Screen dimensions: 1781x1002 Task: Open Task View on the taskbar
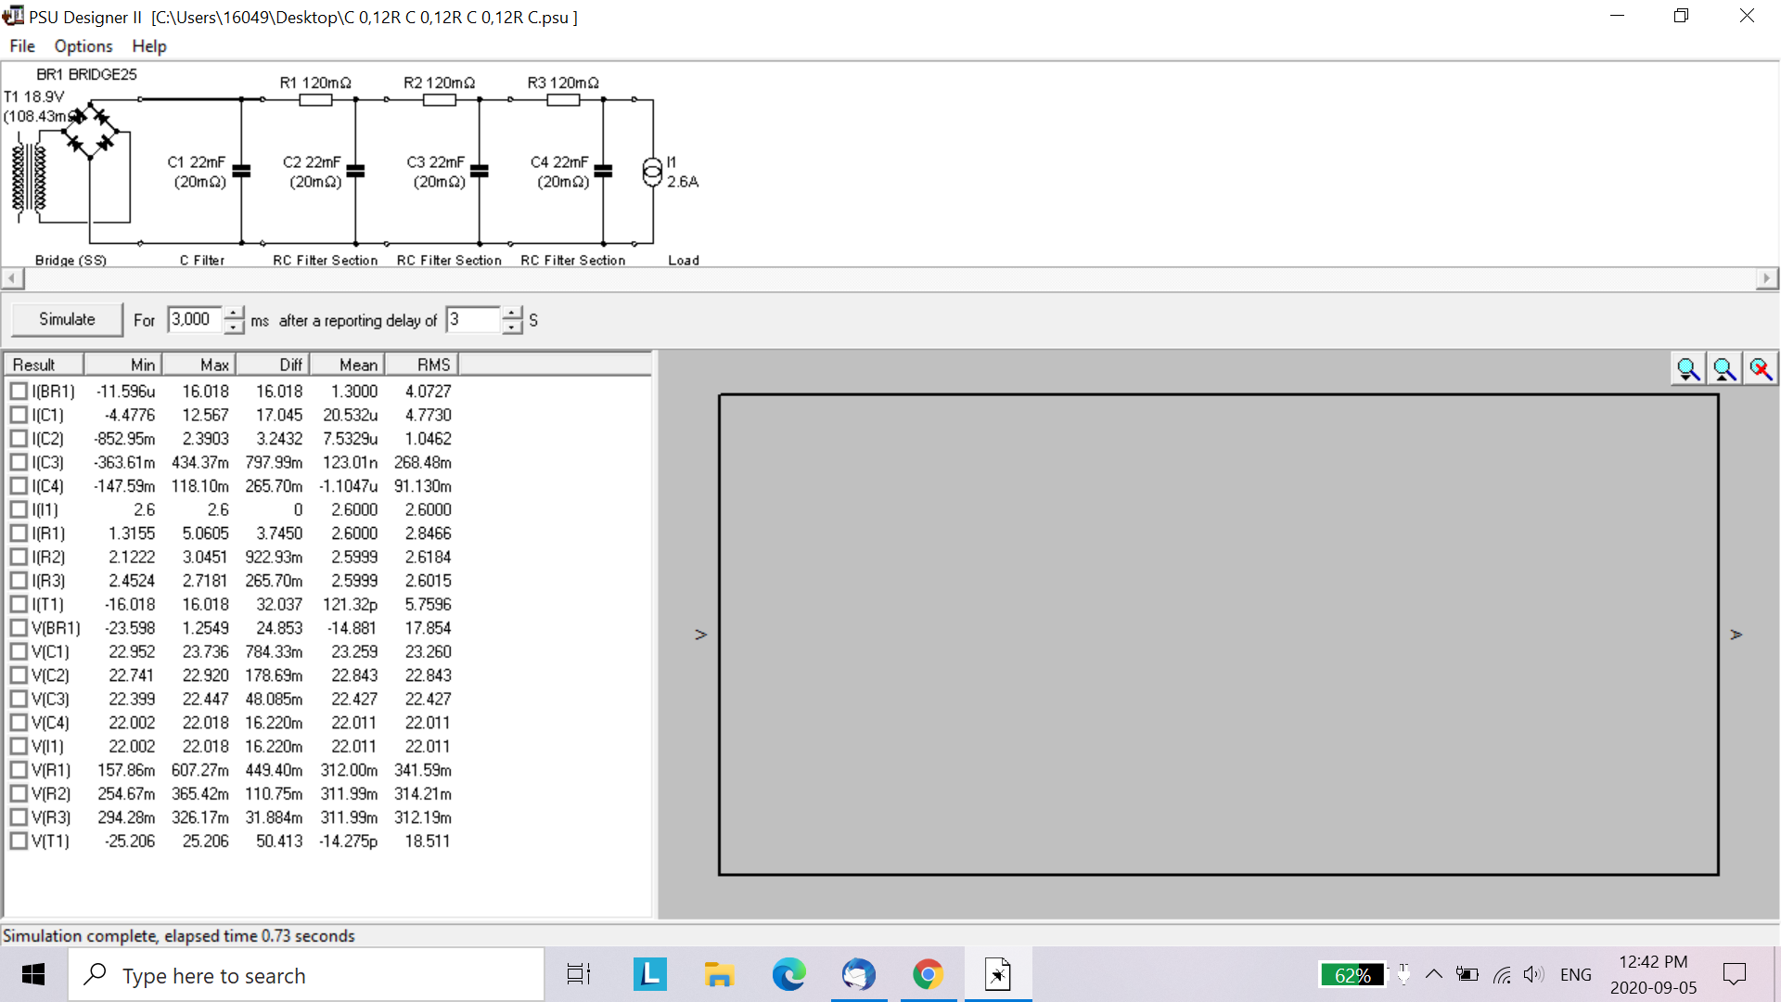579,974
